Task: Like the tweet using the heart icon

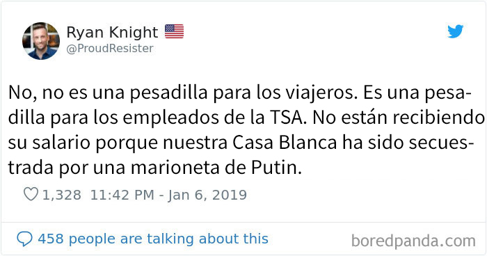Action: click(31, 194)
